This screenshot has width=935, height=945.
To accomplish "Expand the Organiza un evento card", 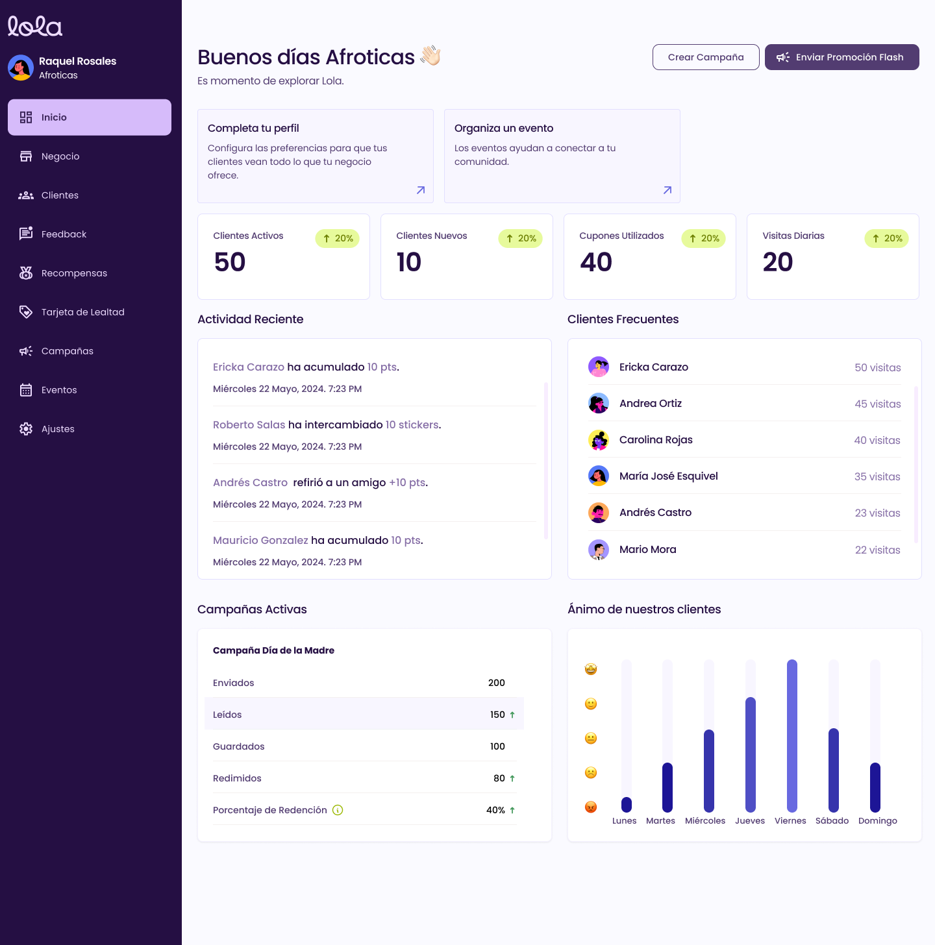I will 667,190.
